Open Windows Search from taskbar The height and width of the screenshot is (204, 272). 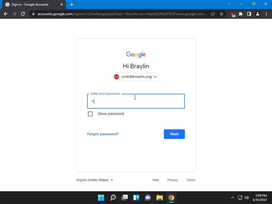(x=113, y=198)
